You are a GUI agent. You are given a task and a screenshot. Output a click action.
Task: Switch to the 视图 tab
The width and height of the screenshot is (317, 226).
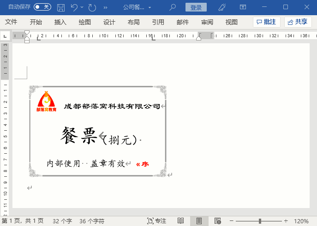point(232,22)
